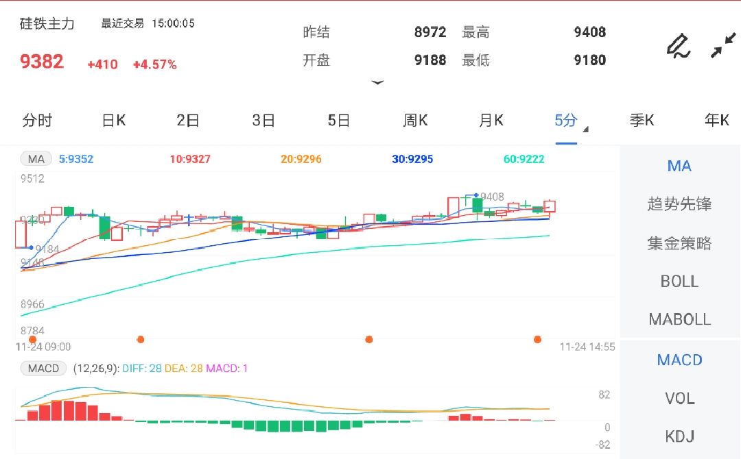Open the drawing pen tool icon
Image resolution: width=741 pixels, height=459 pixels.
[x=679, y=46]
